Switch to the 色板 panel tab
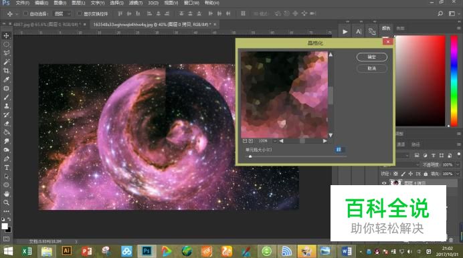The image size is (463, 258). [x=400, y=28]
